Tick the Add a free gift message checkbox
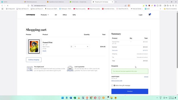 pyautogui.click(x=112, y=86)
